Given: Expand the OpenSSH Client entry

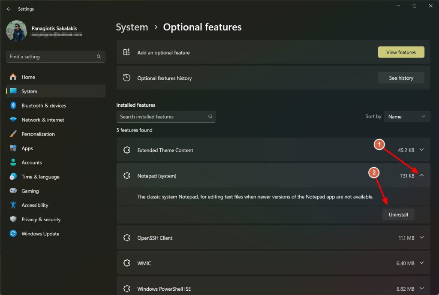Looking at the screenshot, I should point(421,237).
